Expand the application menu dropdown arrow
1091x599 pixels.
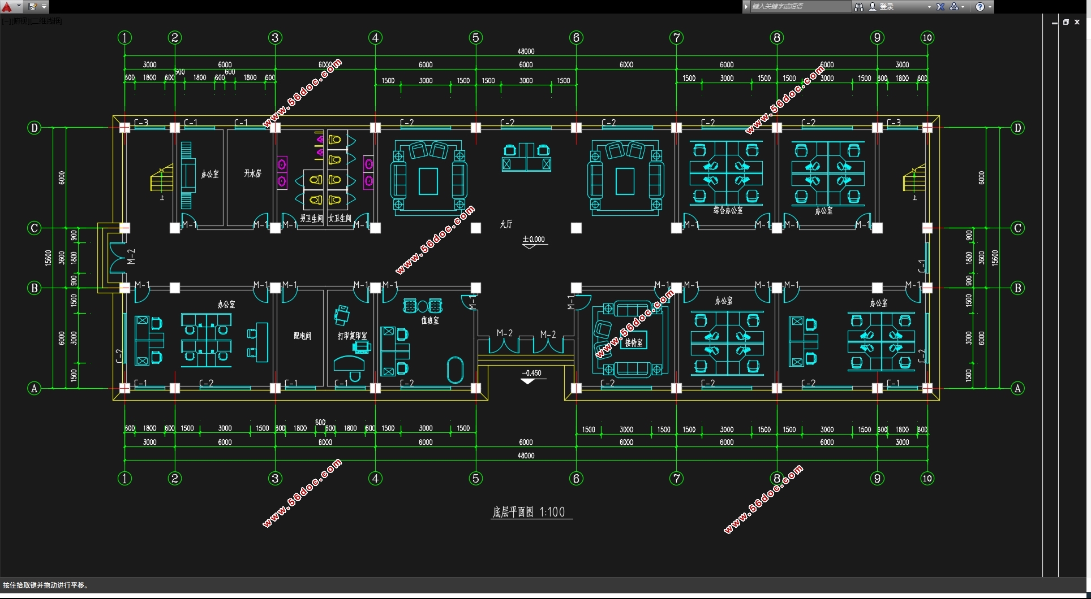coord(19,7)
